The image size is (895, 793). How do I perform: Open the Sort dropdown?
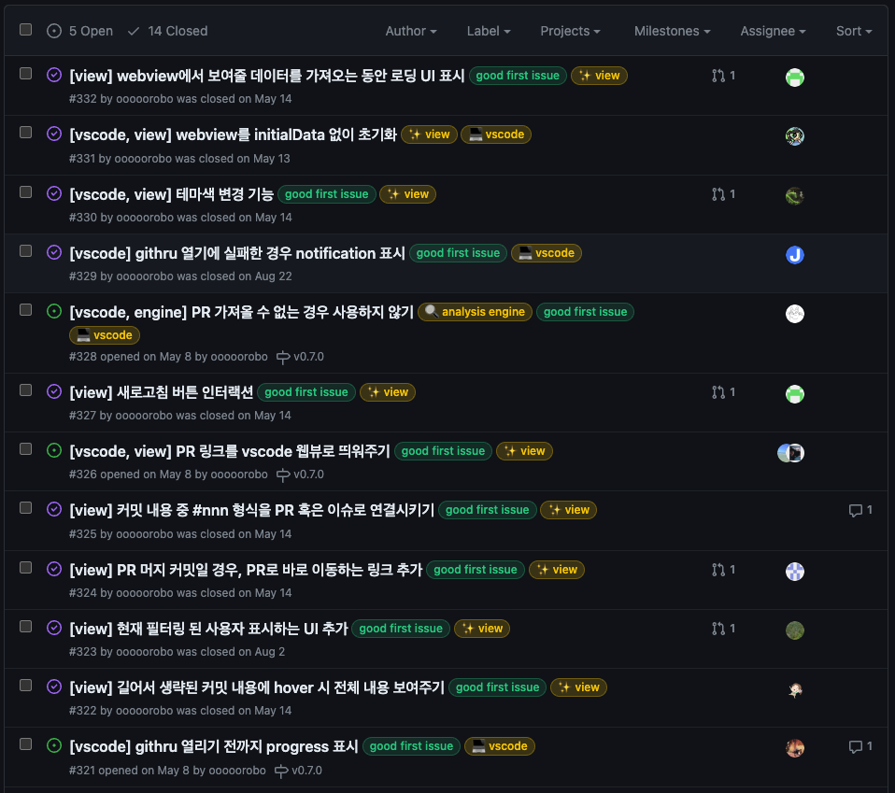tap(854, 31)
